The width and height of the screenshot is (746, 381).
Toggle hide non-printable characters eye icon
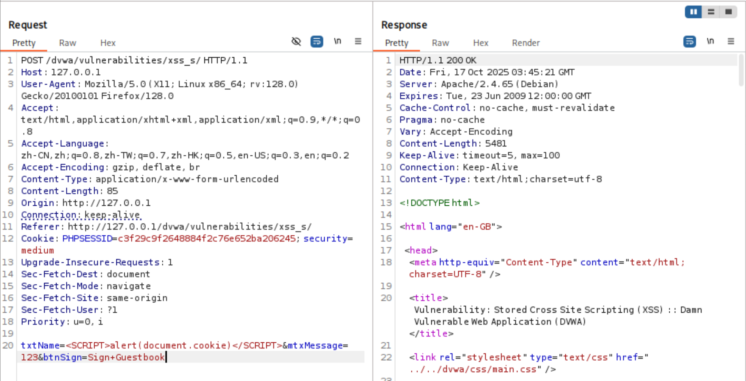[296, 41]
